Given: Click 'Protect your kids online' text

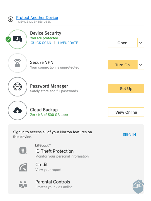Looking at the screenshot, I should 54,187.
